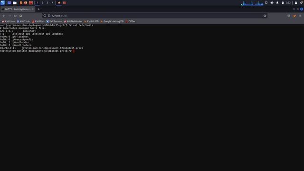Open the Exploit-DB bookmark
The height and width of the screenshot is (171, 304).
click(x=91, y=21)
